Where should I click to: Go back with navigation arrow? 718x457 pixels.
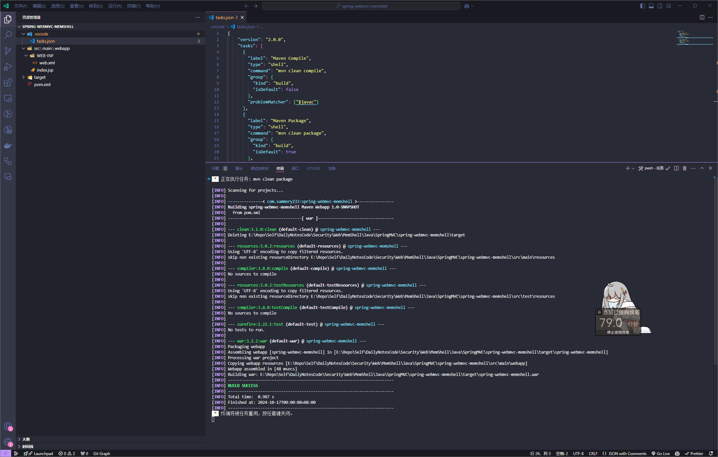coord(247,6)
